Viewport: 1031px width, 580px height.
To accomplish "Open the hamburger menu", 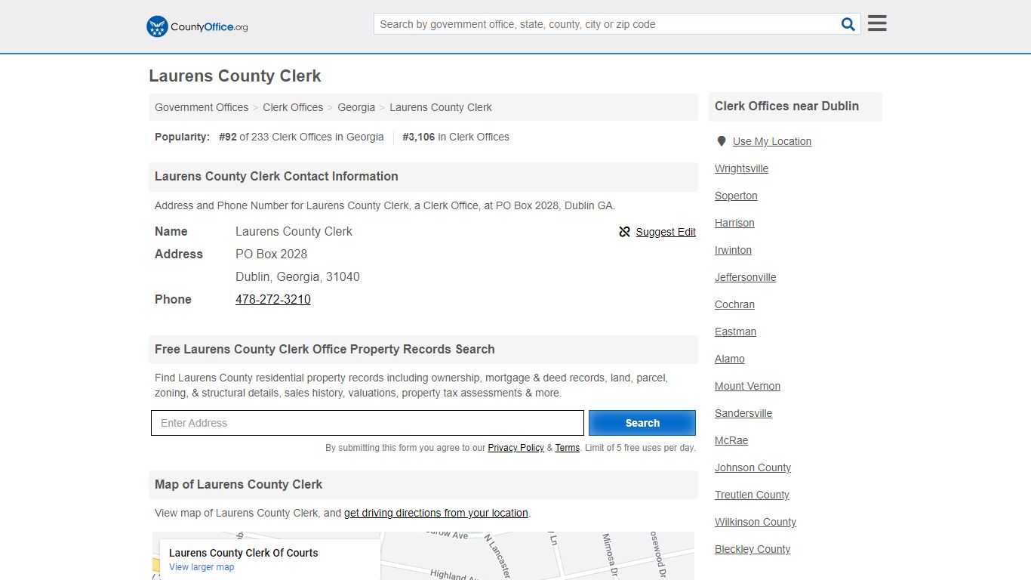I will [x=877, y=23].
